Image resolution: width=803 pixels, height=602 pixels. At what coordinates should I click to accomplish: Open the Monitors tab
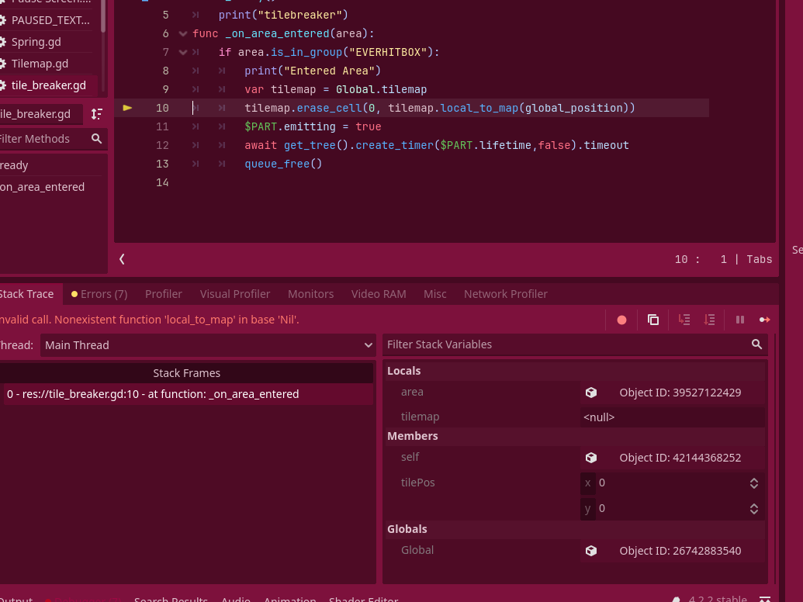(310, 294)
